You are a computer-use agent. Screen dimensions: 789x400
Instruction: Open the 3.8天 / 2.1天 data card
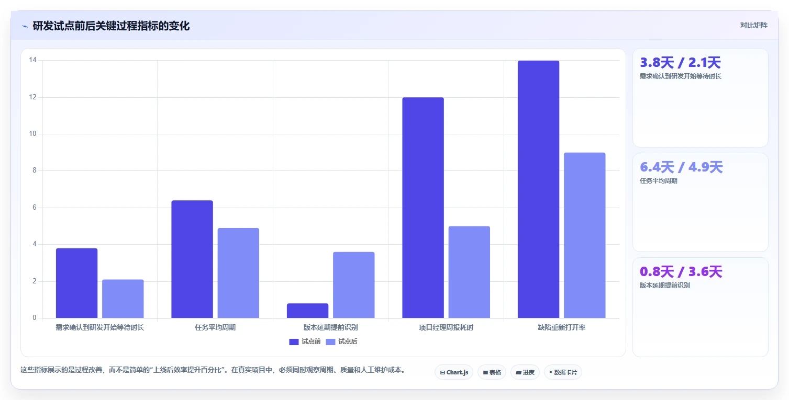(700, 98)
